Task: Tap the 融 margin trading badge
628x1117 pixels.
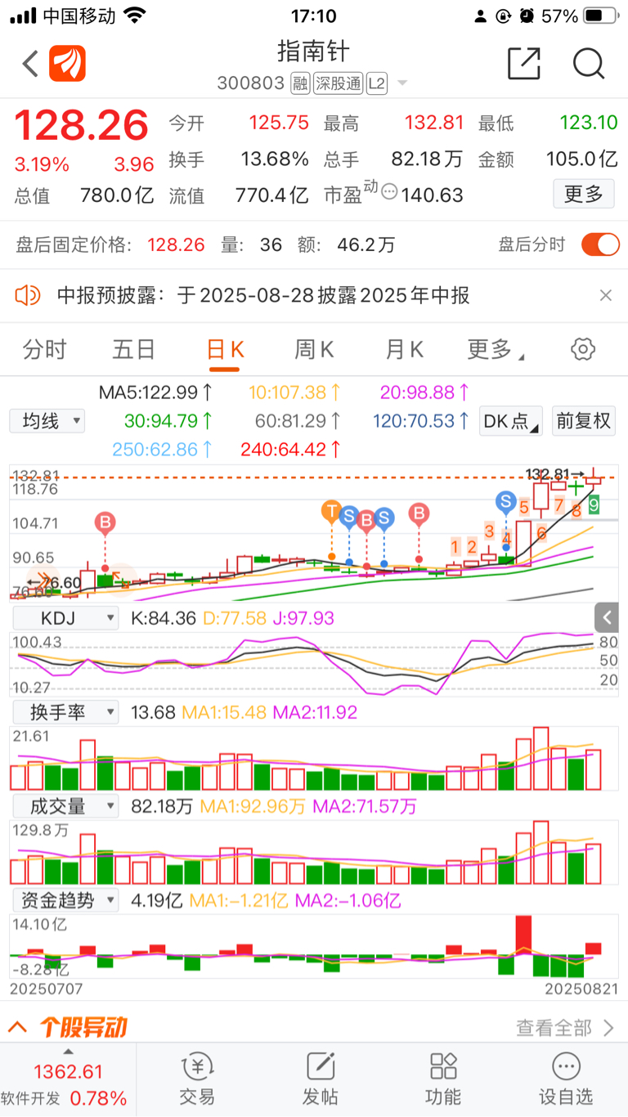Action: pos(300,83)
